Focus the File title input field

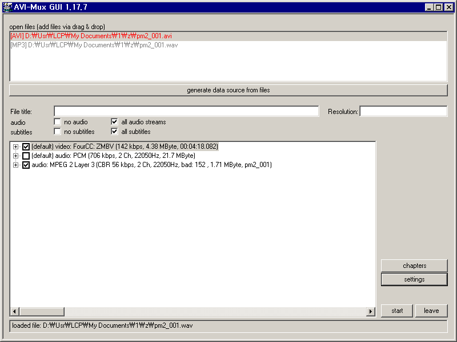coord(186,111)
